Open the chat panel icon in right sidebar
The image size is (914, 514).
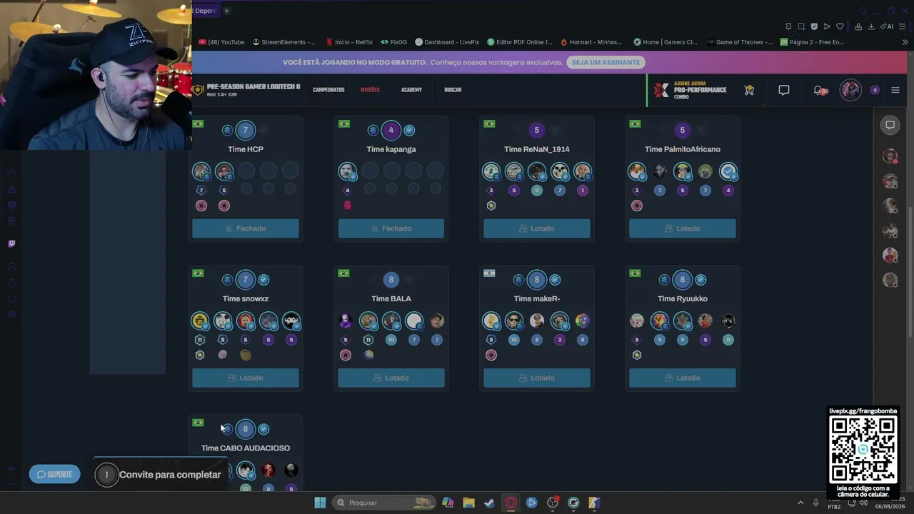pyautogui.click(x=890, y=125)
